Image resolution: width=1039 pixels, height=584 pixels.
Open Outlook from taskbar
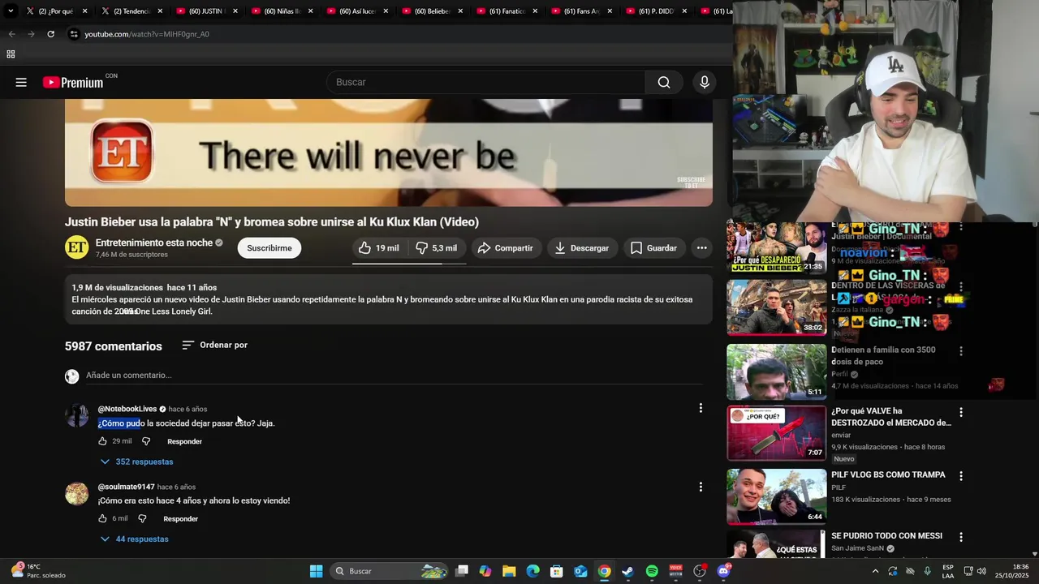[x=580, y=571]
